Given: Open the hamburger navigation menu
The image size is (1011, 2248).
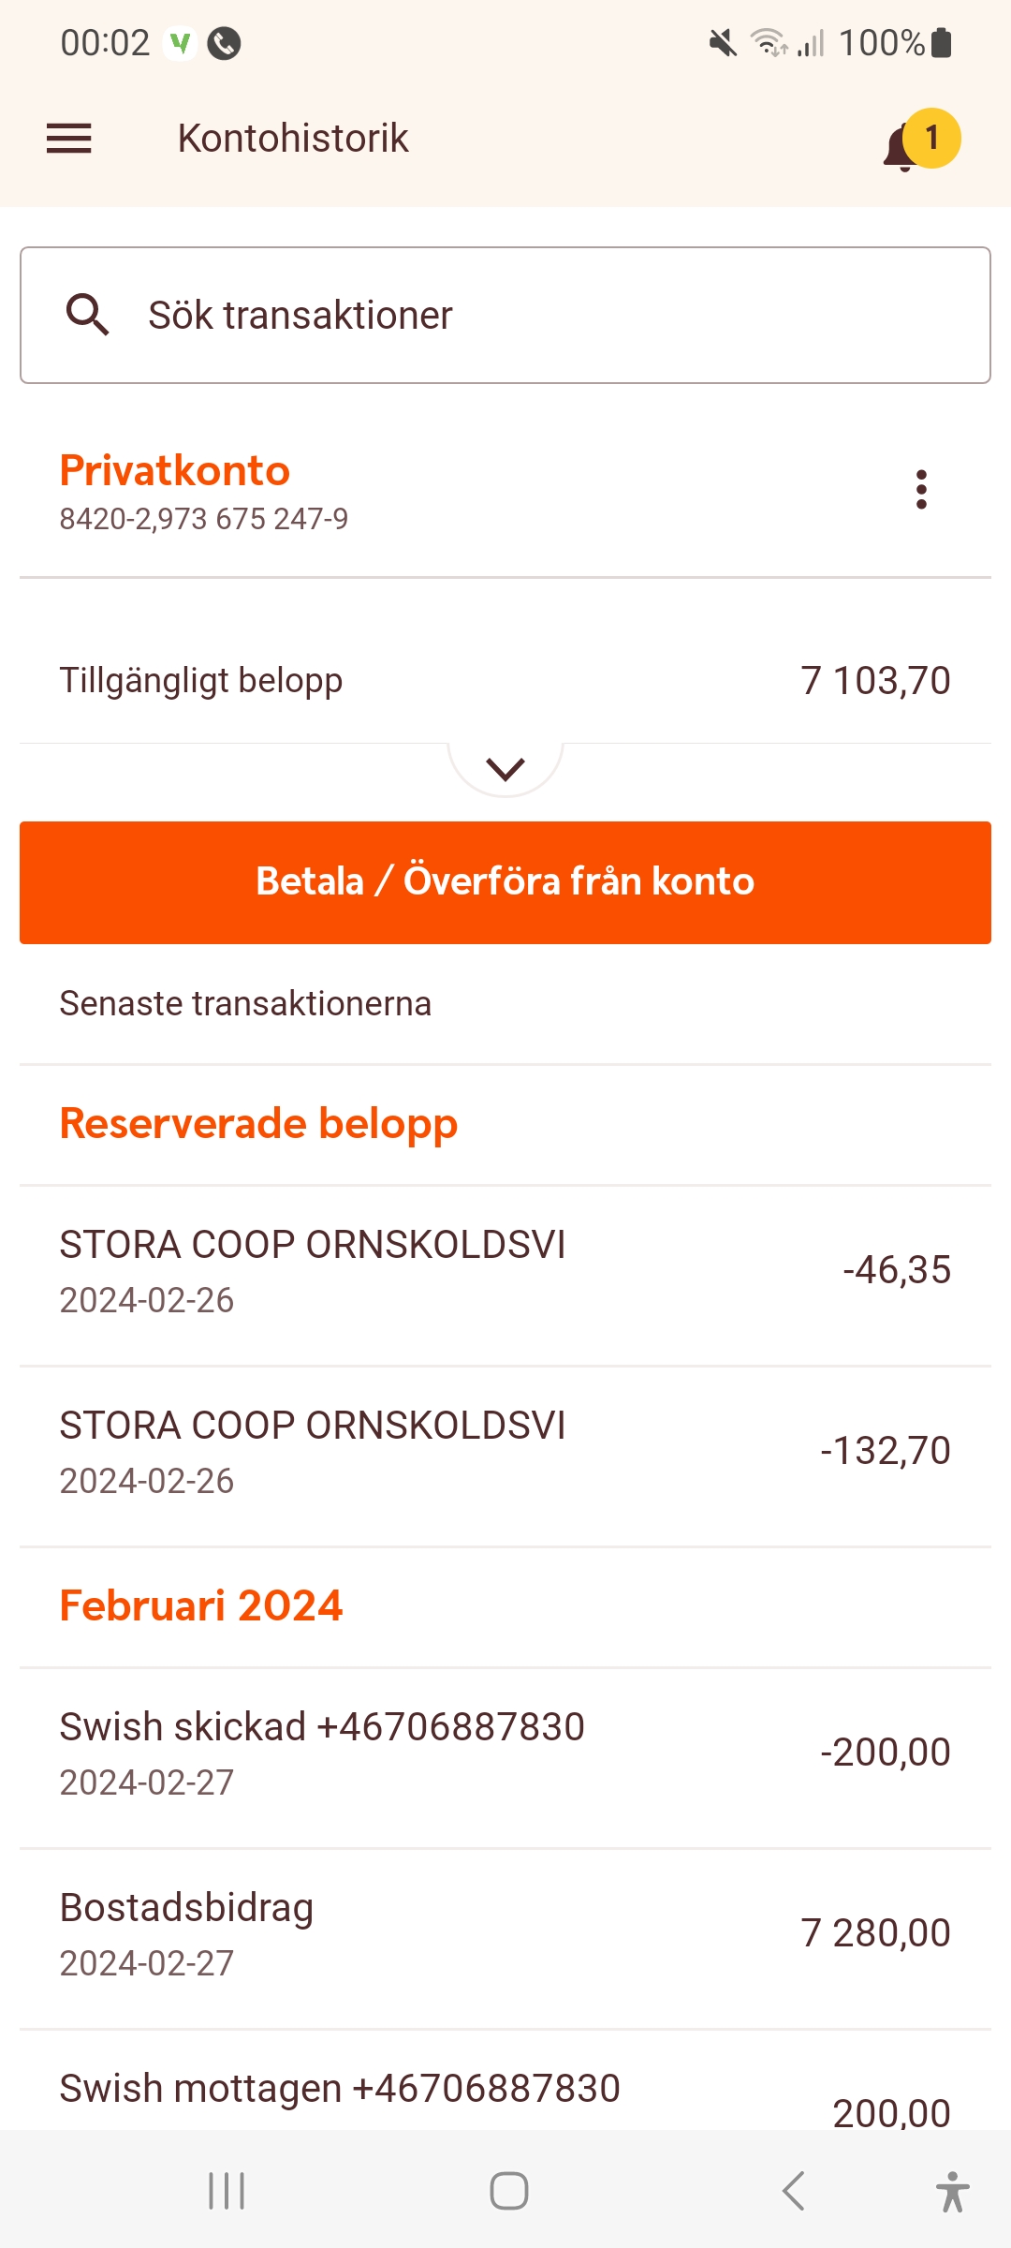Looking at the screenshot, I should 69,139.
